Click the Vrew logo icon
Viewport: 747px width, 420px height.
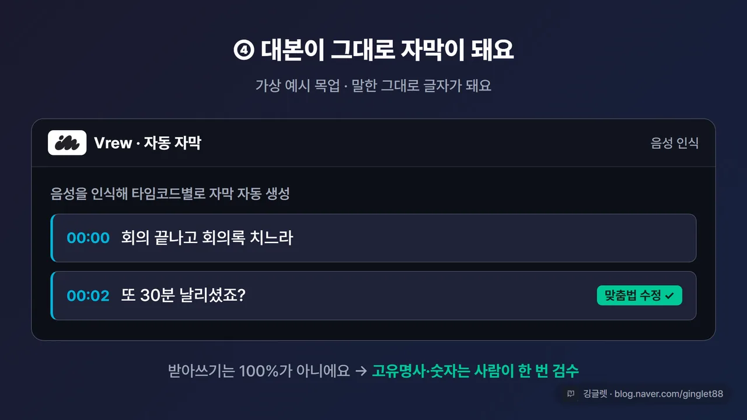click(x=67, y=143)
